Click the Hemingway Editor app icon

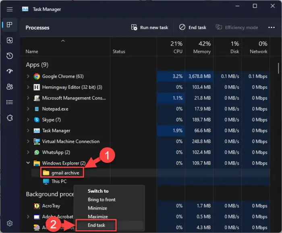tap(37, 87)
